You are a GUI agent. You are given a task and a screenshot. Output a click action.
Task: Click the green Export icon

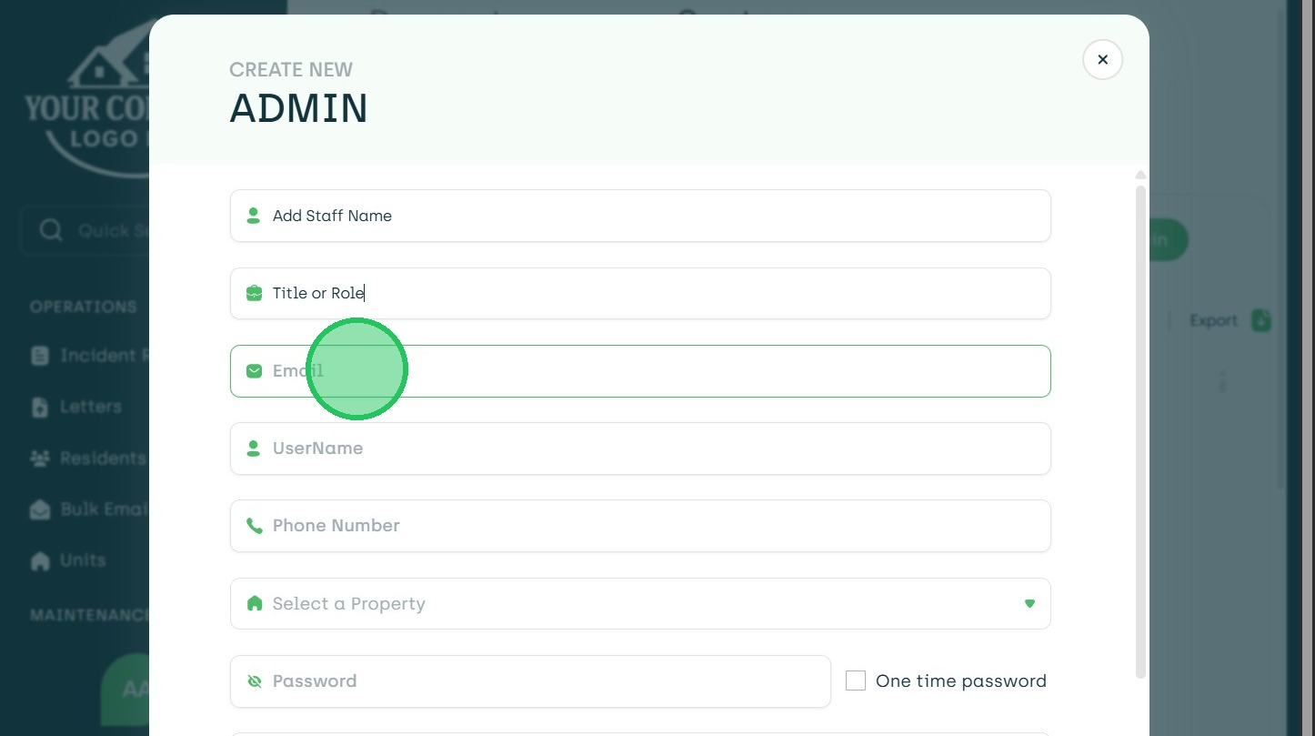(x=1260, y=320)
